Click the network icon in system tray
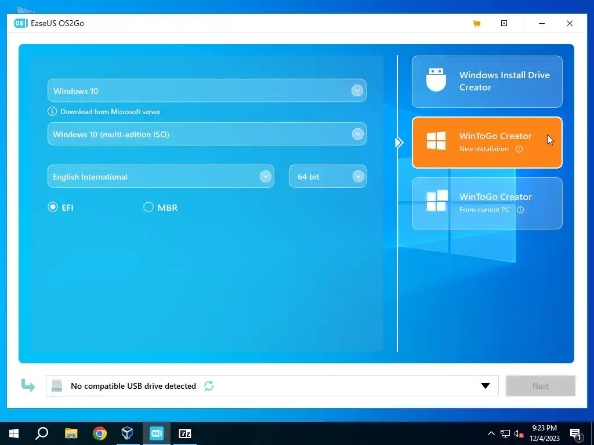This screenshot has height=445, width=594. click(505, 433)
